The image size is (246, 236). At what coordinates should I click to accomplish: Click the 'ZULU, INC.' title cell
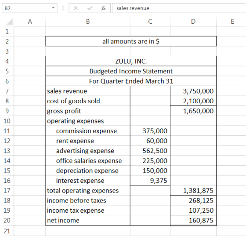coord(131,61)
